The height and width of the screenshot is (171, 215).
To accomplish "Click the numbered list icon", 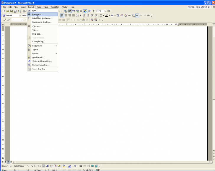I will click(84, 16).
